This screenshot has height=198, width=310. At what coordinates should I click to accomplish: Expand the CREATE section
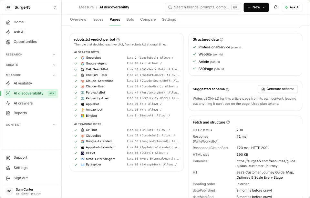[x=31, y=65]
